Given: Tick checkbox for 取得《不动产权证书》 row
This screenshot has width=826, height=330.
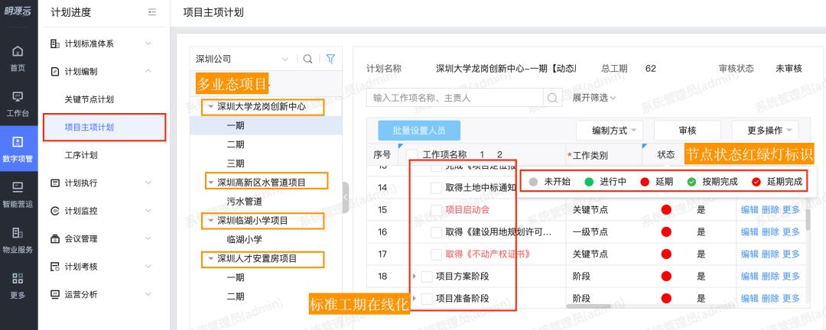Looking at the screenshot, I should click(x=436, y=254).
